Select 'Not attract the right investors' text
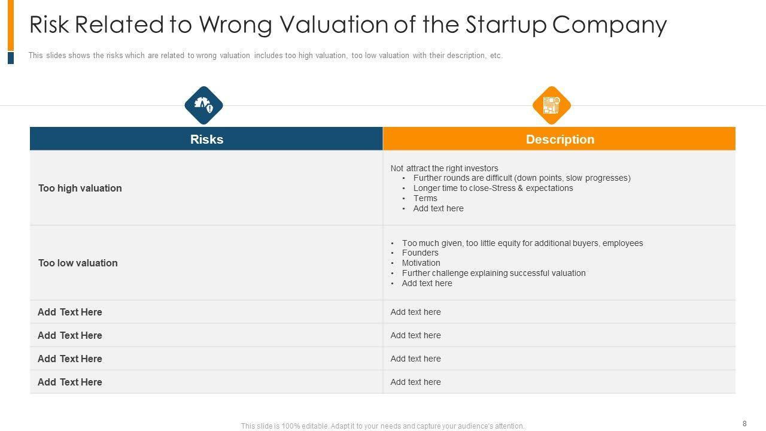The width and height of the screenshot is (766, 431). click(444, 168)
